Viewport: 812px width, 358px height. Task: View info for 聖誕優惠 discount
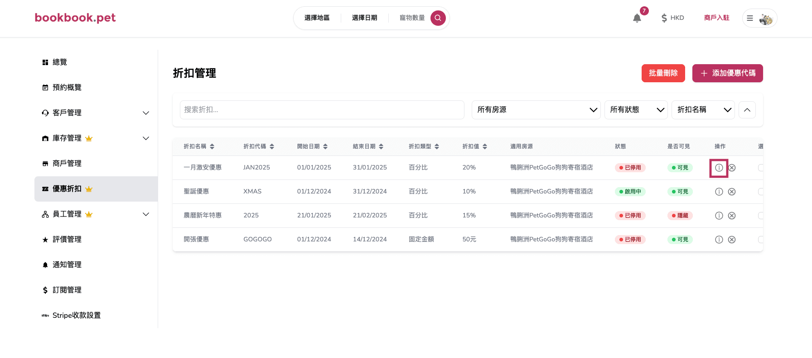pos(719,192)
